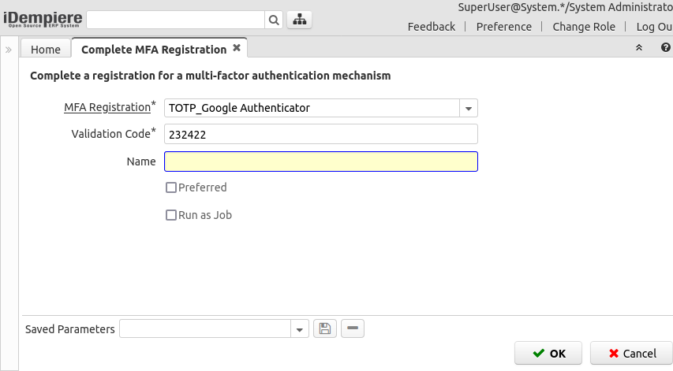Image resolution: width=673 pixels, height=371 pixels.
Task: Collapse the header with double chevron icon
Action: coord(639,48)
